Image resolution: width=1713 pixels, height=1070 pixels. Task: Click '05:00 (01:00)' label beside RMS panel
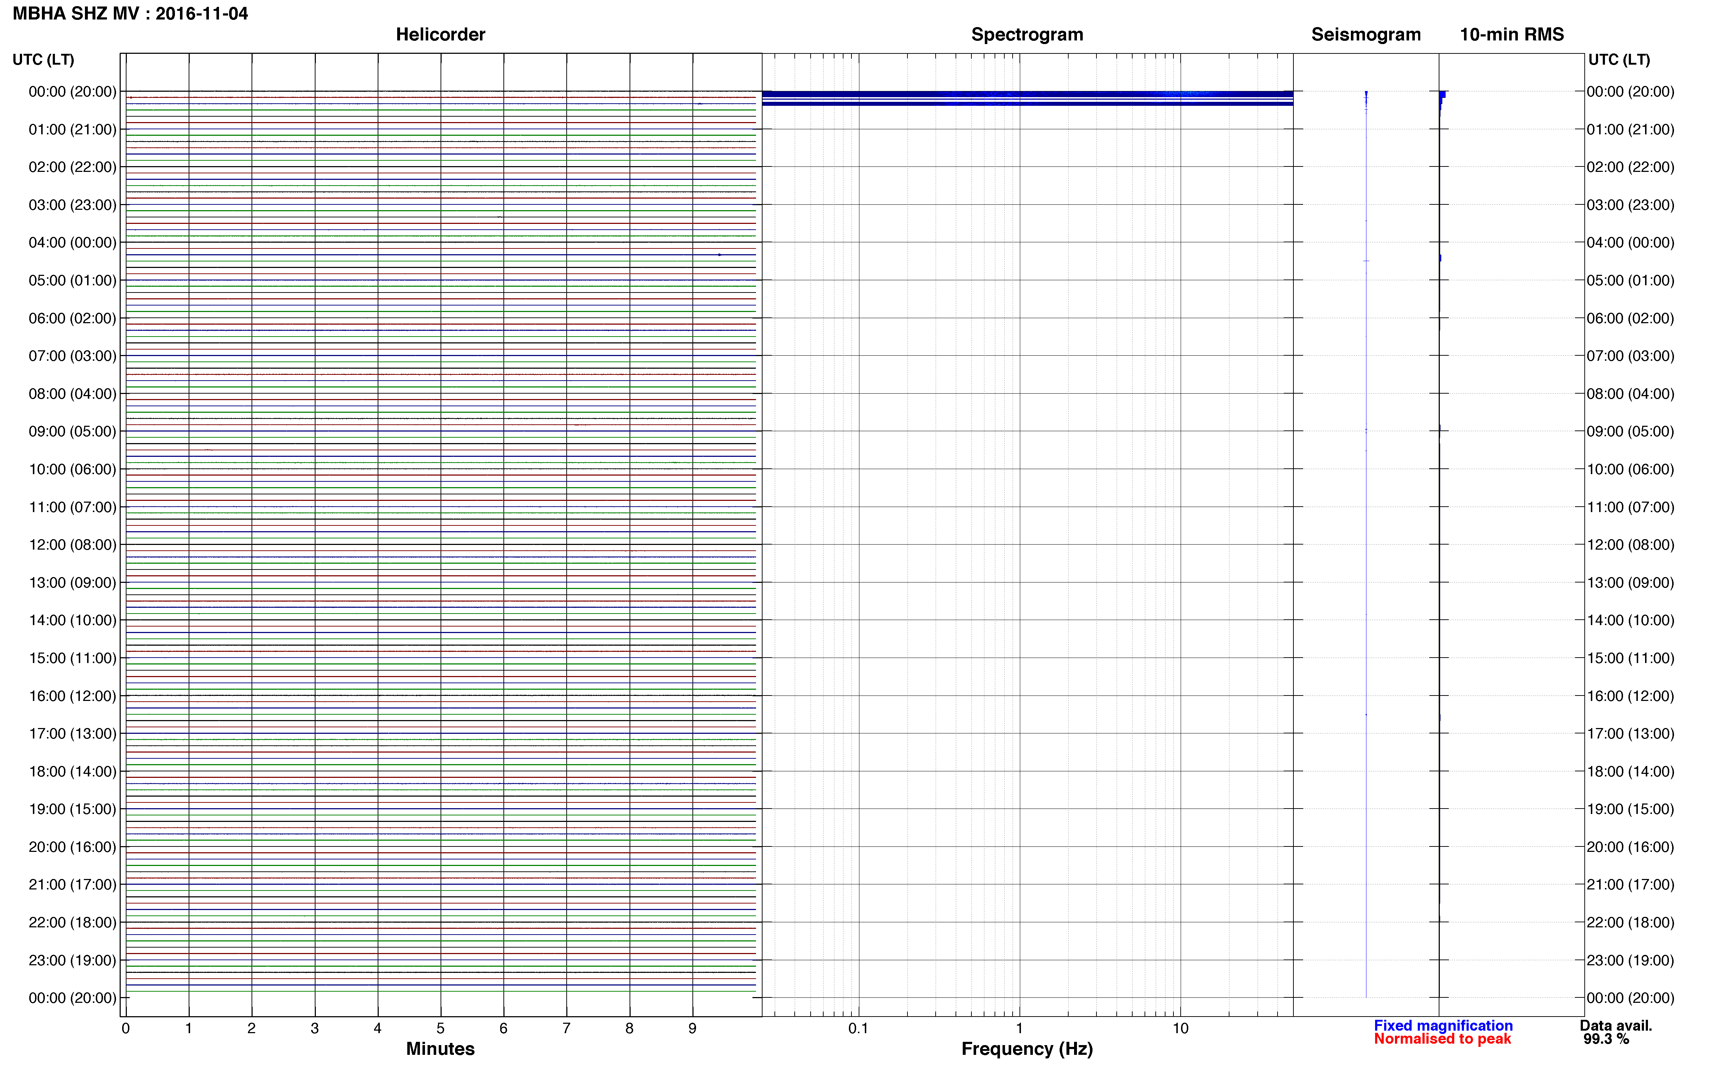point(1630,280)
